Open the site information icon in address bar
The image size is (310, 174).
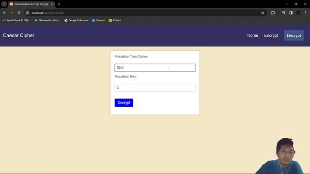click(x=28, y=13)
